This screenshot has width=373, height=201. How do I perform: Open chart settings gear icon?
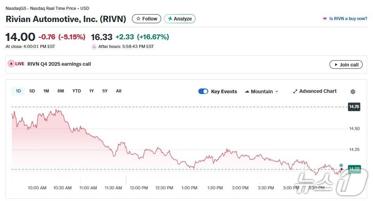(x=353, y=92)
